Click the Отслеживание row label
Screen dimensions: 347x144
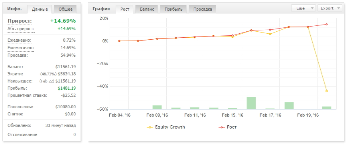point(22,134)
